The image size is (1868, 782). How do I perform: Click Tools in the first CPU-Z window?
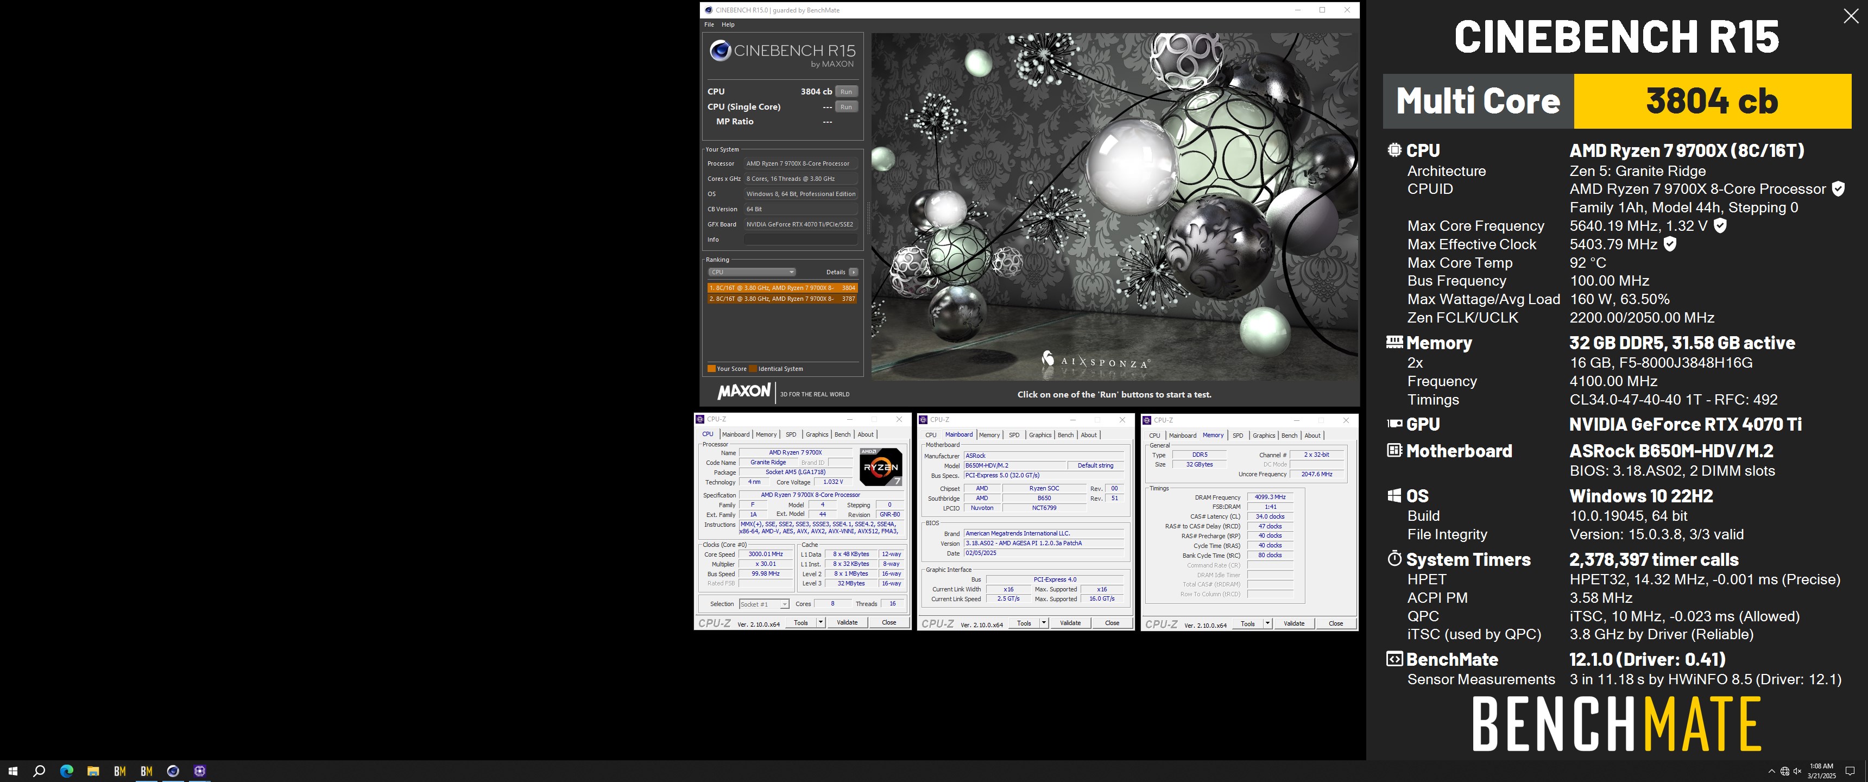800,622
